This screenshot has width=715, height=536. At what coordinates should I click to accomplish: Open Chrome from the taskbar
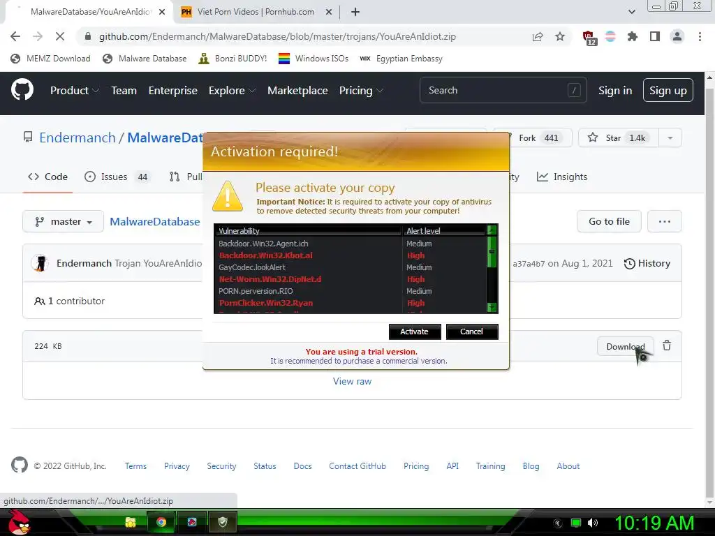coord(161,522)
